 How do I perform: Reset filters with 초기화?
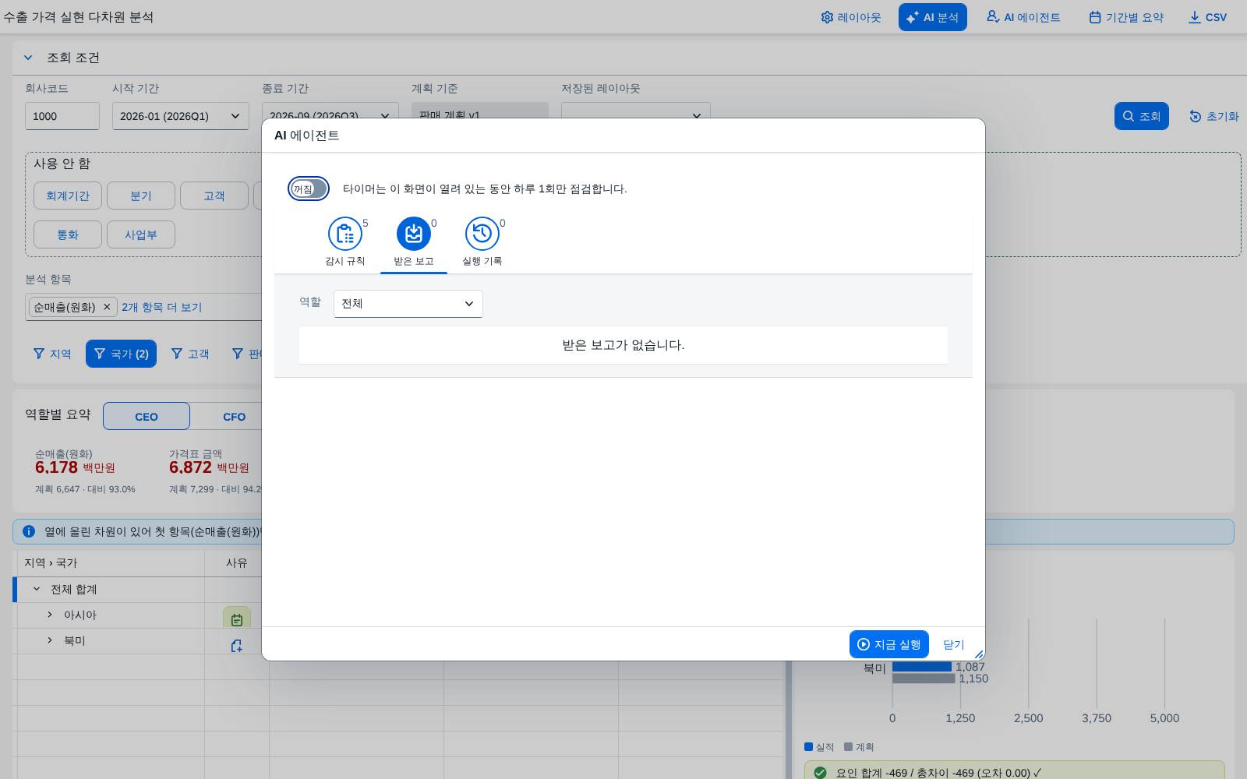[1213, 116]
